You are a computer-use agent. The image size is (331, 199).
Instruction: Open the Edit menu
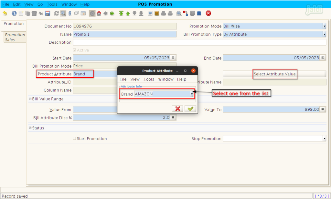coord(17,4)
